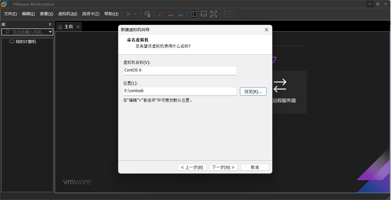Open the 编辑(E) menu
The width and height of the screenshot is (391, 200).
point(28,14)
